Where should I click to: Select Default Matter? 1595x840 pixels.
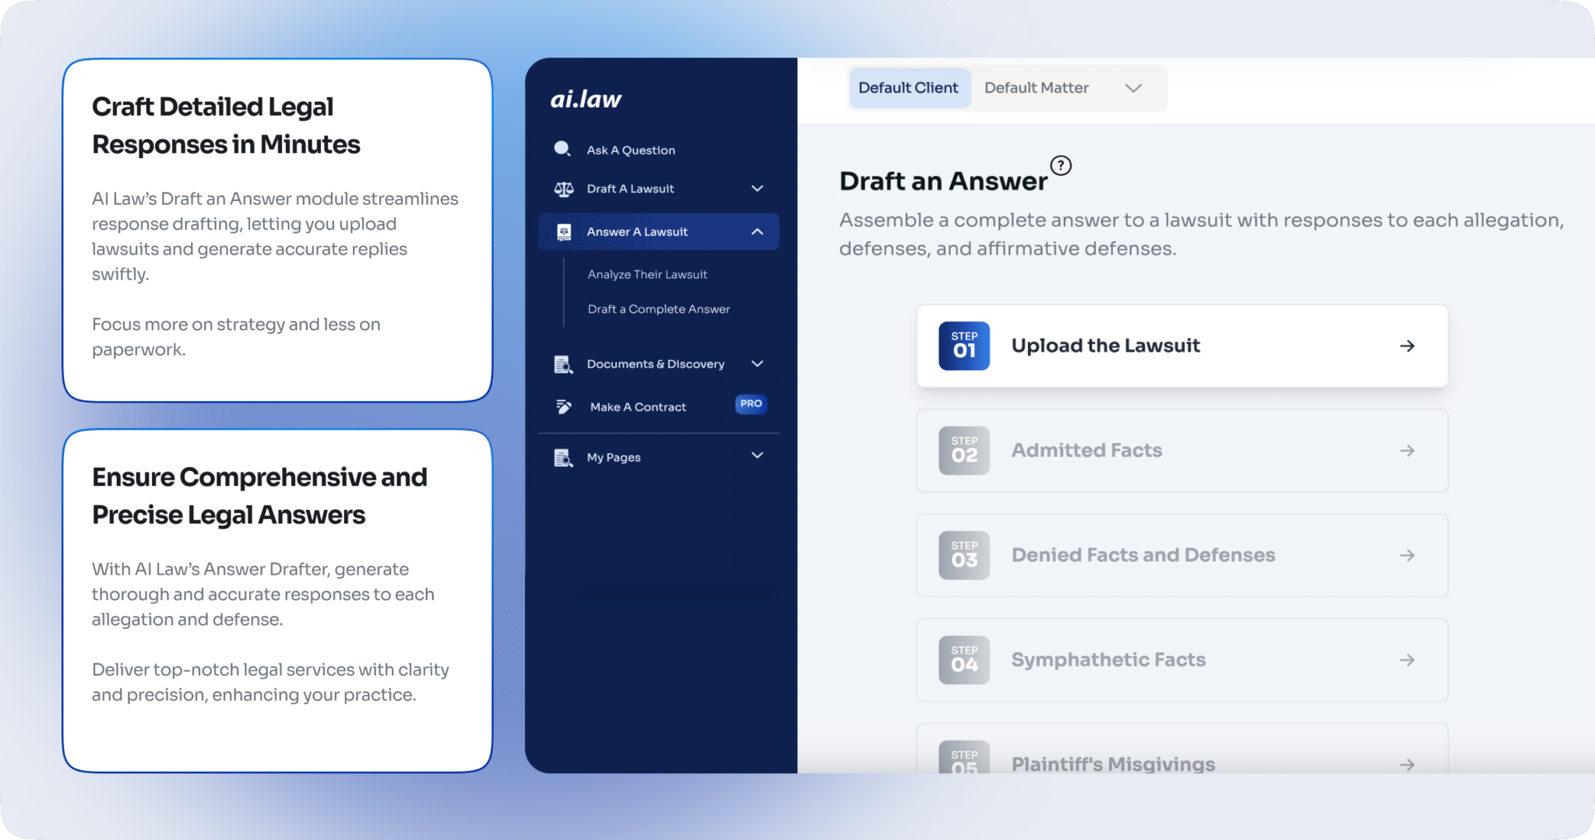pos(1037,88)
